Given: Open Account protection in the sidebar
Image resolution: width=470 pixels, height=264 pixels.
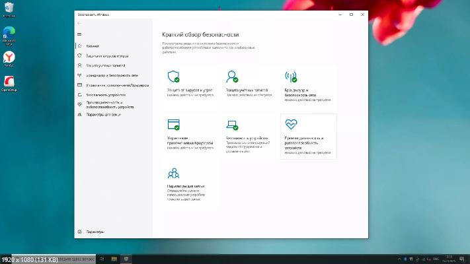Looking at the screenshot, I should tap(114, 65).
